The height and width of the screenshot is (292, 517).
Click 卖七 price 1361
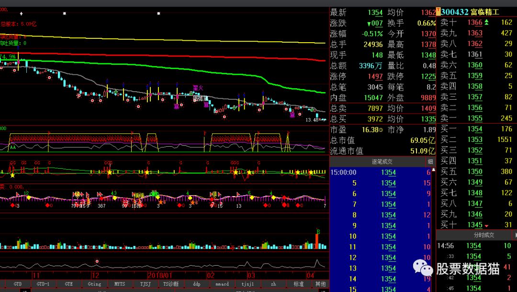475,55
